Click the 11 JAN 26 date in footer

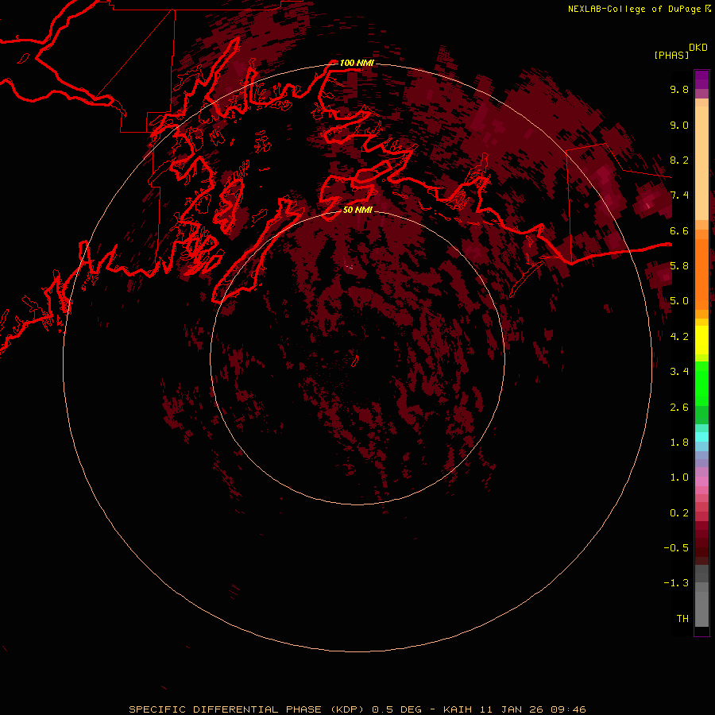tap(512, 709)
